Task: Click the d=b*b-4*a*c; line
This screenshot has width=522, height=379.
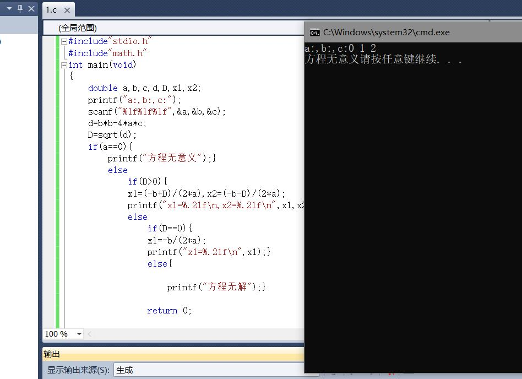Action: tap(117, 123)
